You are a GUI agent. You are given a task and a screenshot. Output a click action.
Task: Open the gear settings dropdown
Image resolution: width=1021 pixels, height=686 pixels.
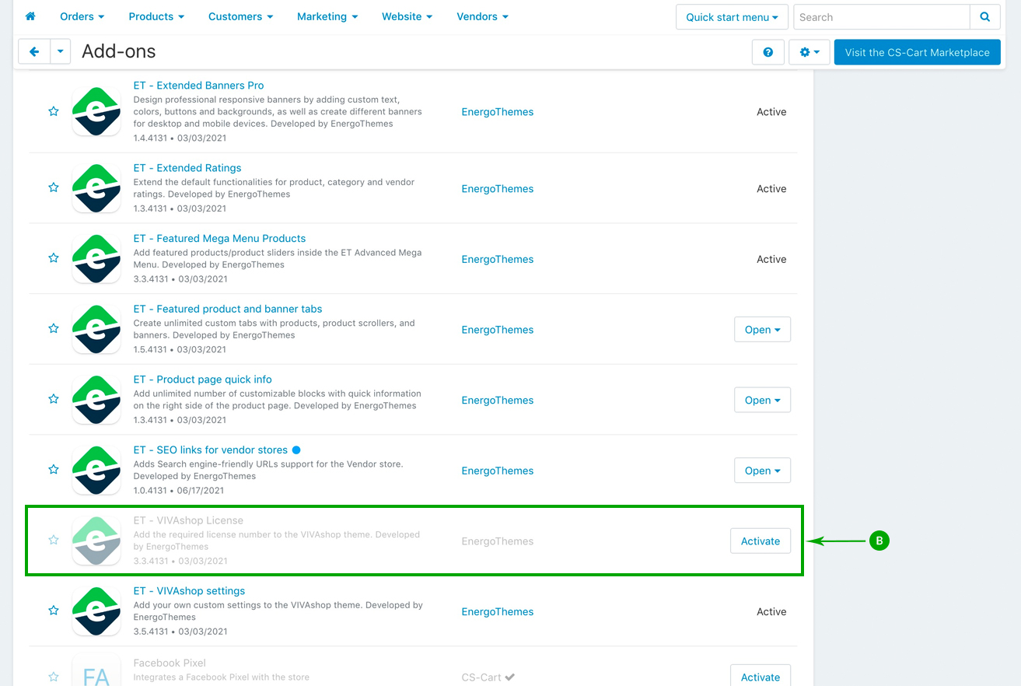(x=809, y=52)
